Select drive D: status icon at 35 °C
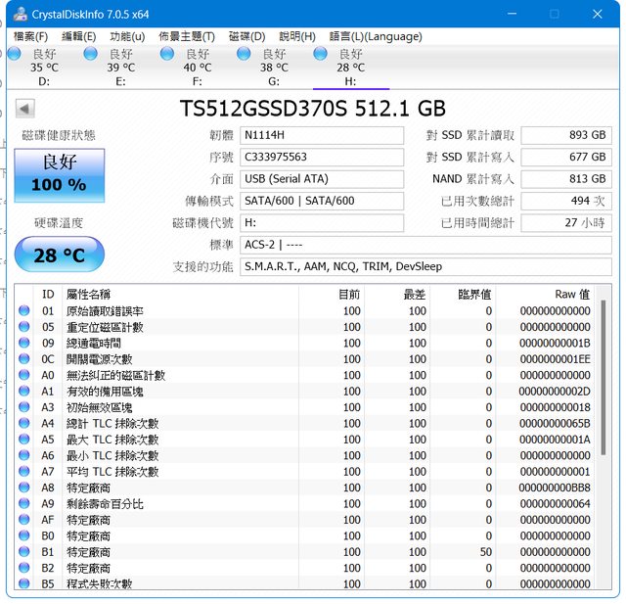626x604 pixels. pos(15,54)
